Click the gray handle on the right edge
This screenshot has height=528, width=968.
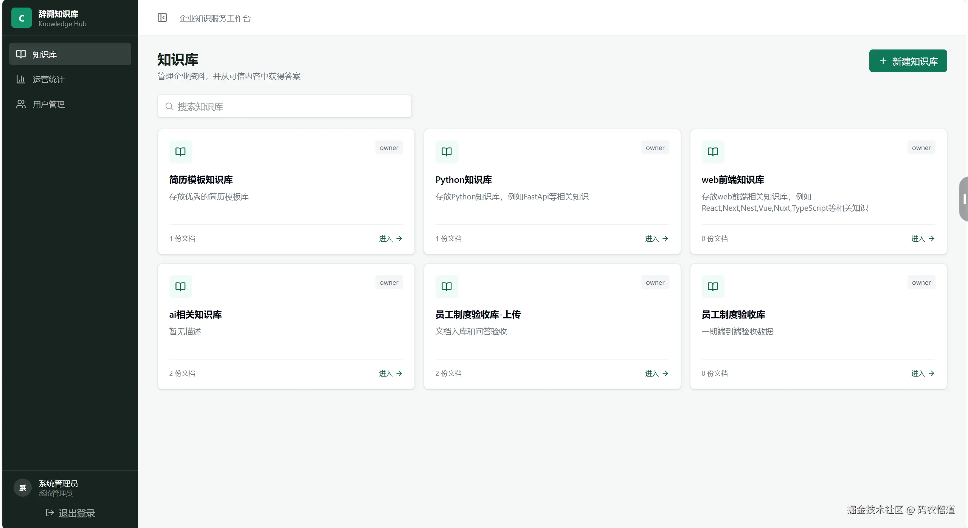(x=964, y=199)
